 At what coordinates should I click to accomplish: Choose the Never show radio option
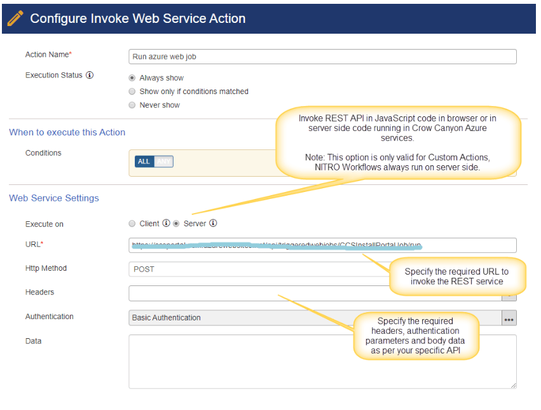click(x=132, y=105)
